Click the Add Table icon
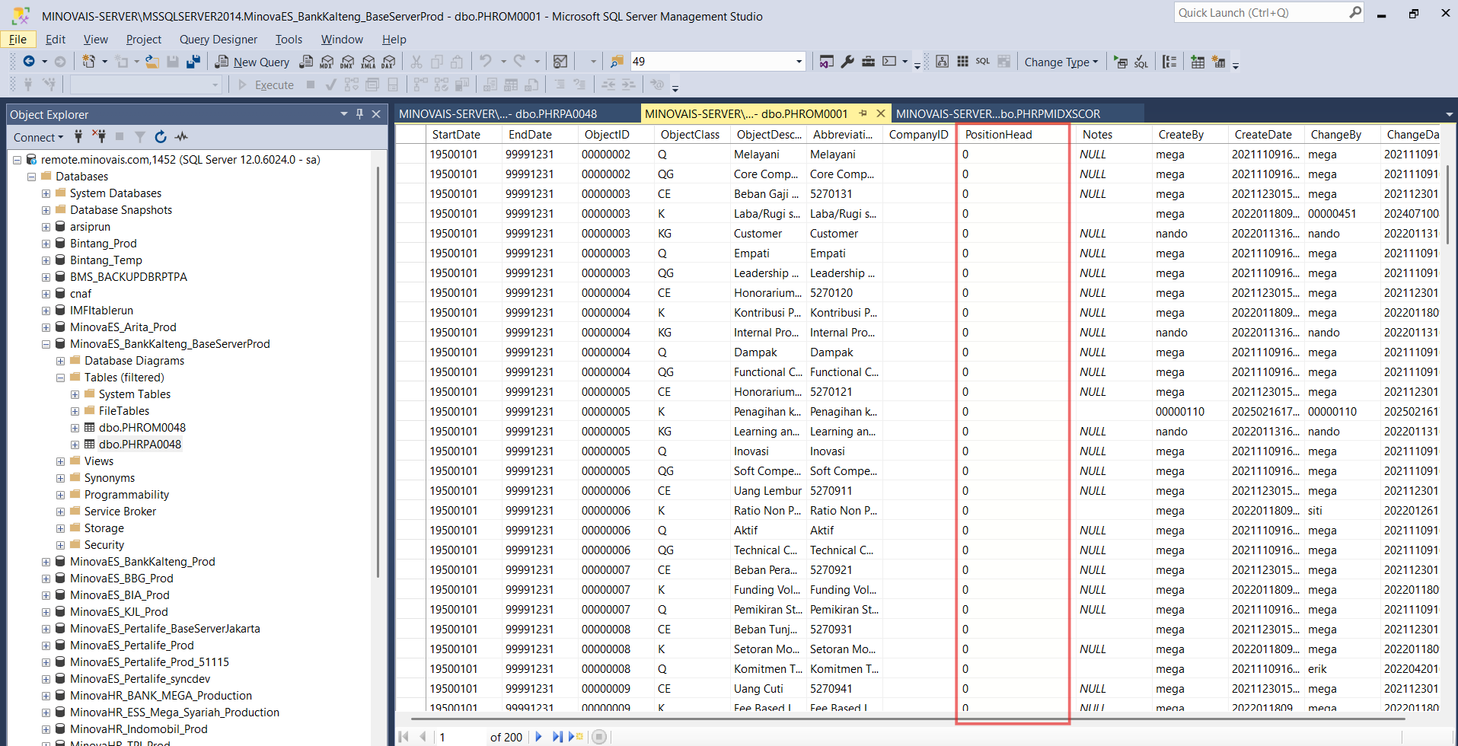Image resolution: width=1458 pixels, height=746 pixels. pos(1198,62)
